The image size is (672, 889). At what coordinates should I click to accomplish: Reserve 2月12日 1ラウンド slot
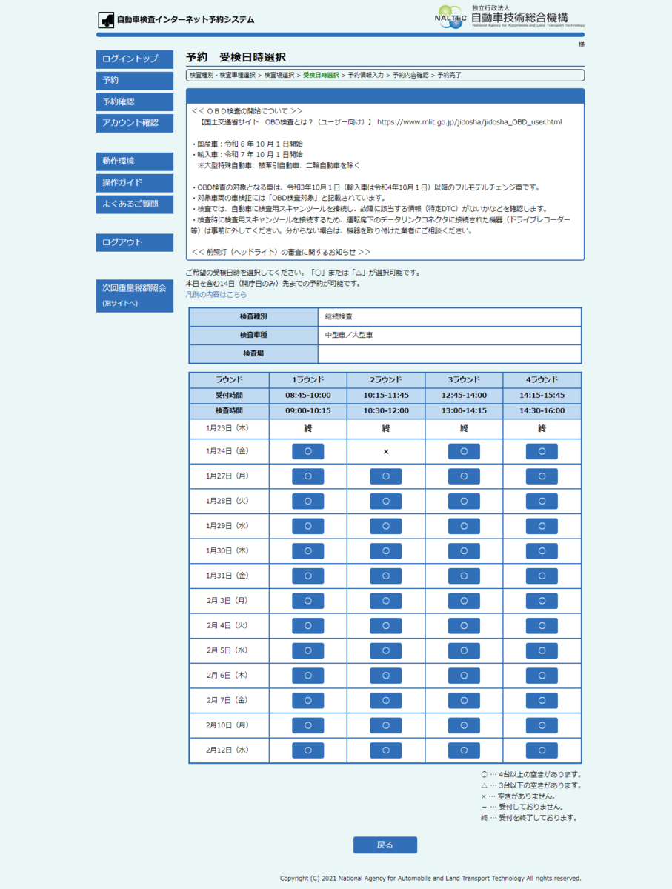(307, 751)
